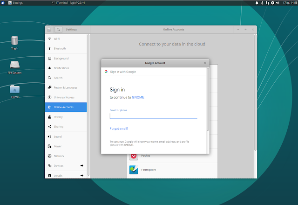Image resolution: width=298 pixels, height=205 pixels.
Task: Click the Home folder desktop icon
Action: [15, 89]
